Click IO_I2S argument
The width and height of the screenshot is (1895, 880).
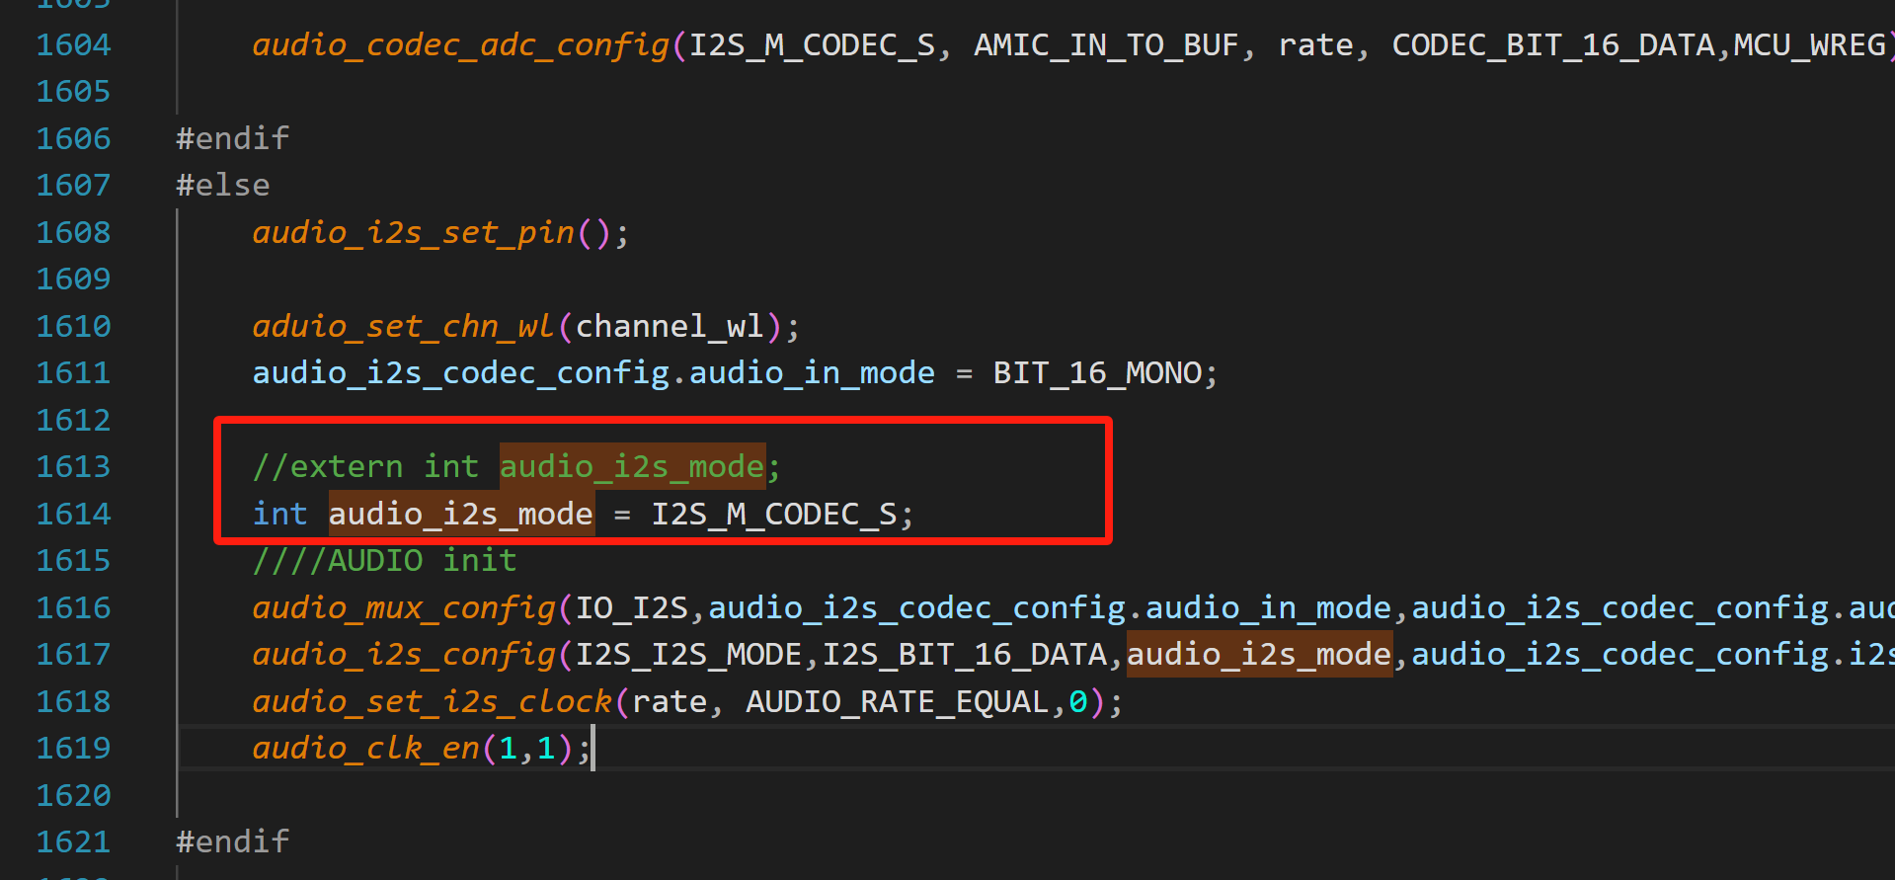632,608
